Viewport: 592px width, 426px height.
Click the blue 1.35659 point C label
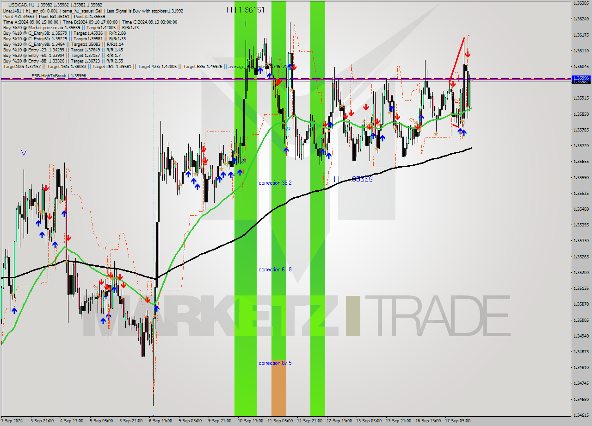pyautogui.click(x=353, y=179)
